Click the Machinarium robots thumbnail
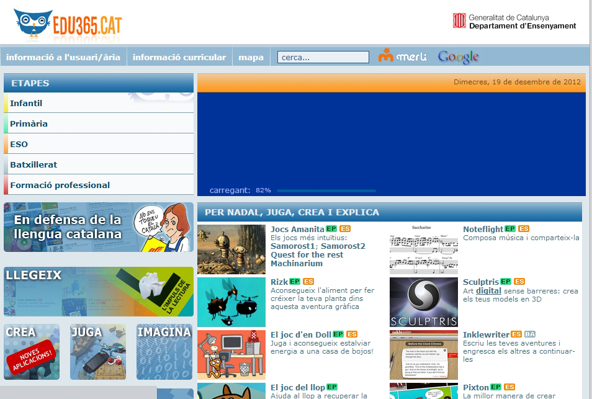The image size is (592, 399). 231,249
